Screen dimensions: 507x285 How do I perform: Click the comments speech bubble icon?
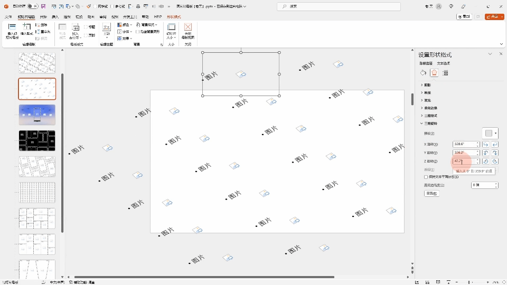(478, 16)
